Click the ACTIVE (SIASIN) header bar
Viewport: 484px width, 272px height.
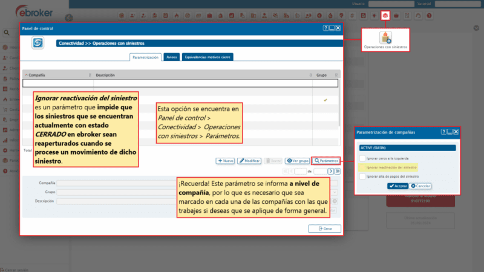click(407, 147)
